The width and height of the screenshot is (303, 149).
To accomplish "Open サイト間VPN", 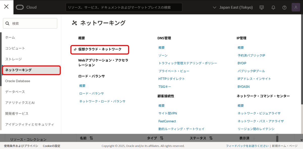I will 168,113.
